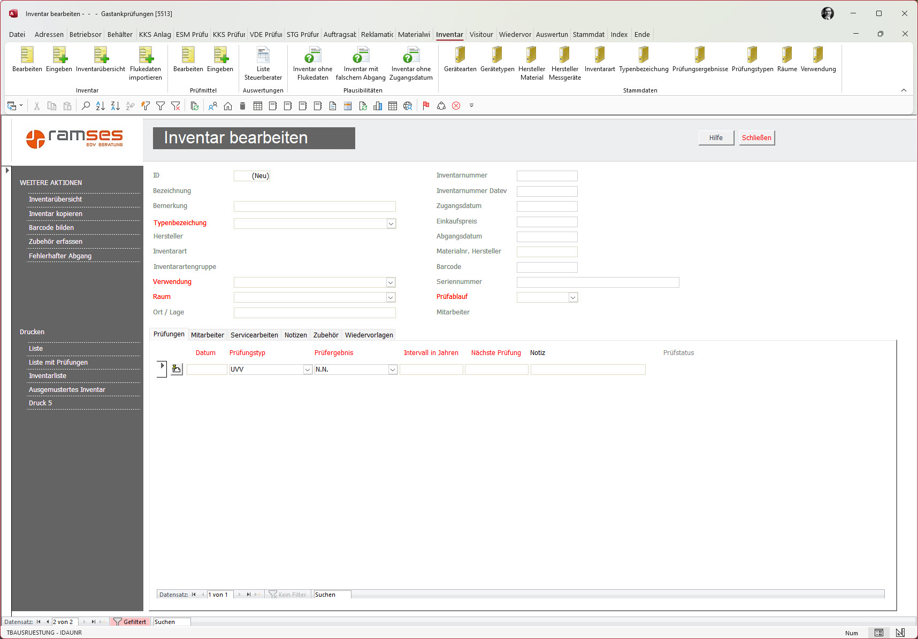
Task: Click the Bemerkung input field
Action: 315,206
